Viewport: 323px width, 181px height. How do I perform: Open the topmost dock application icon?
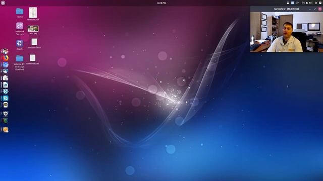point(5,51)
